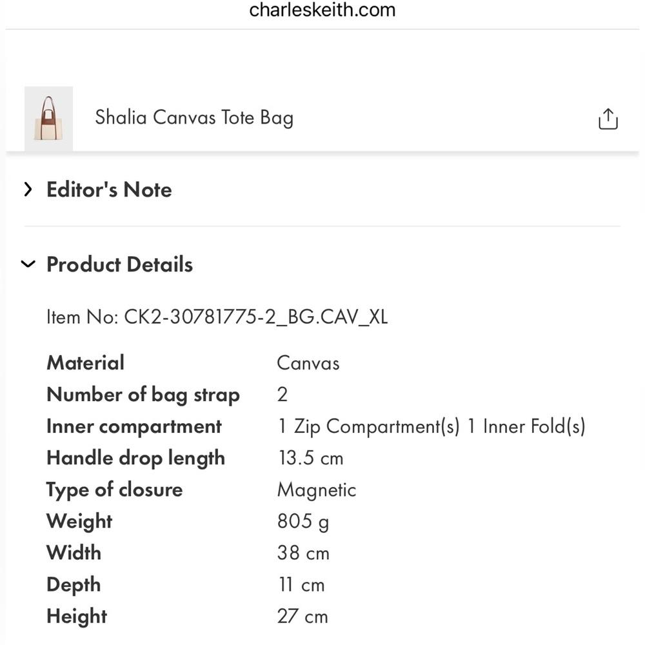Click the Width specification showing 38 cm

pos(303,553)
